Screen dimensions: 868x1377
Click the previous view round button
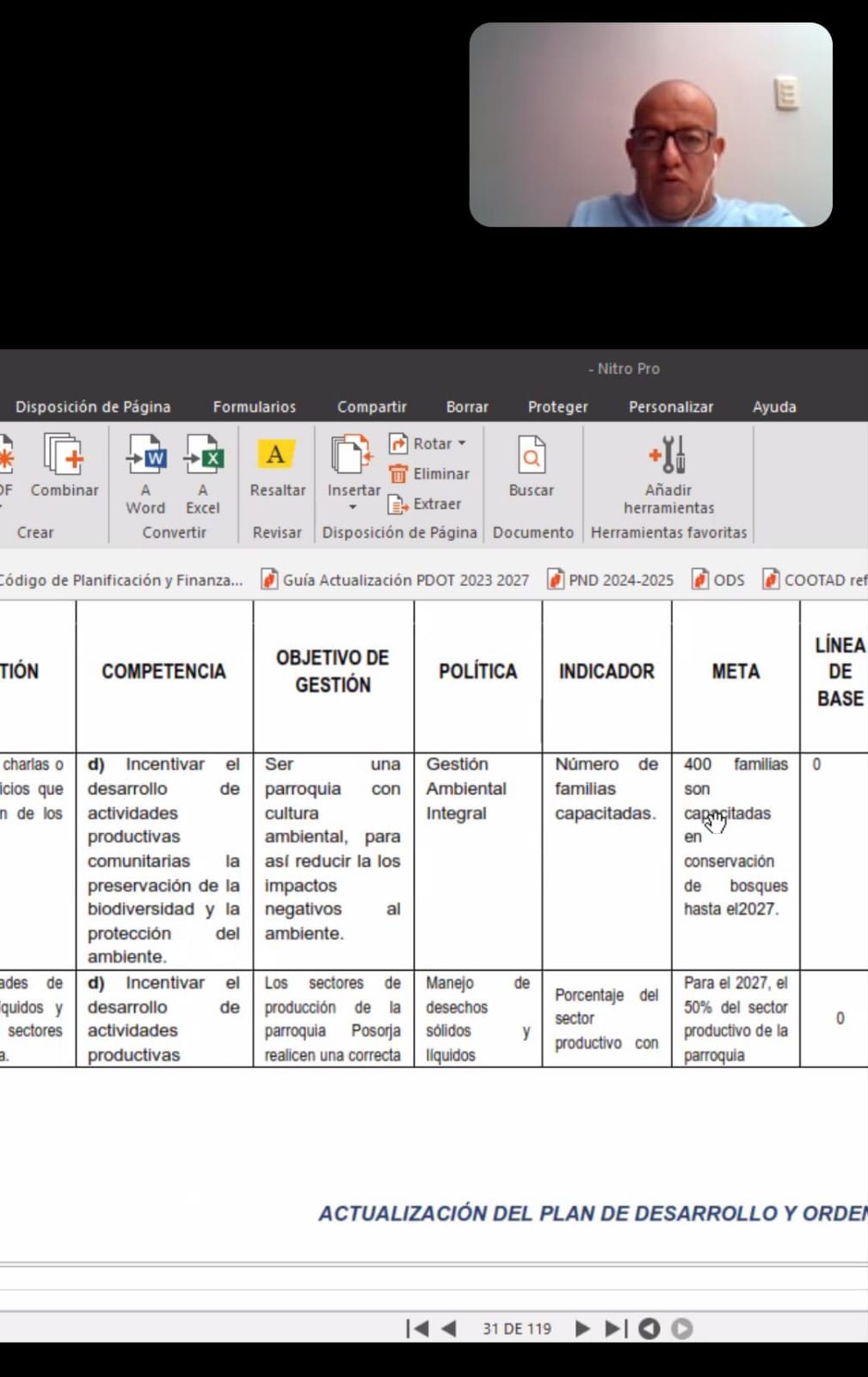pos(649,1329)
